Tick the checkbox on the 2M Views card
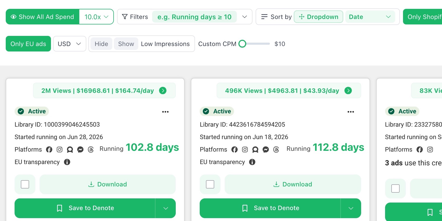442x221 pixels. click(25, 184)
